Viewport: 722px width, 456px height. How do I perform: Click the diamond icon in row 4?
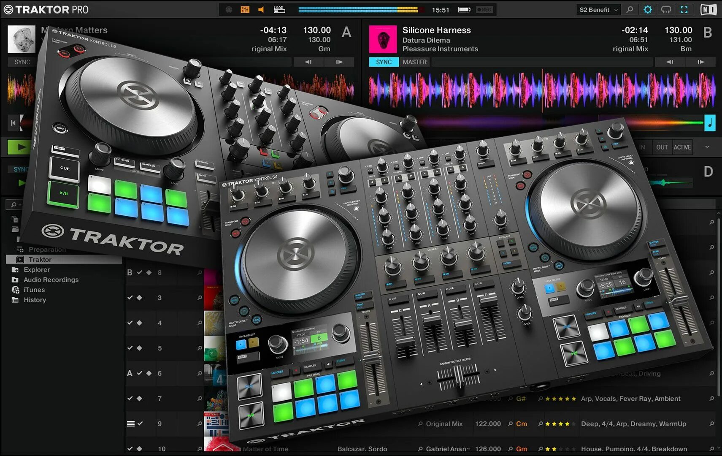pyautogui.click(x=139, y=323)
